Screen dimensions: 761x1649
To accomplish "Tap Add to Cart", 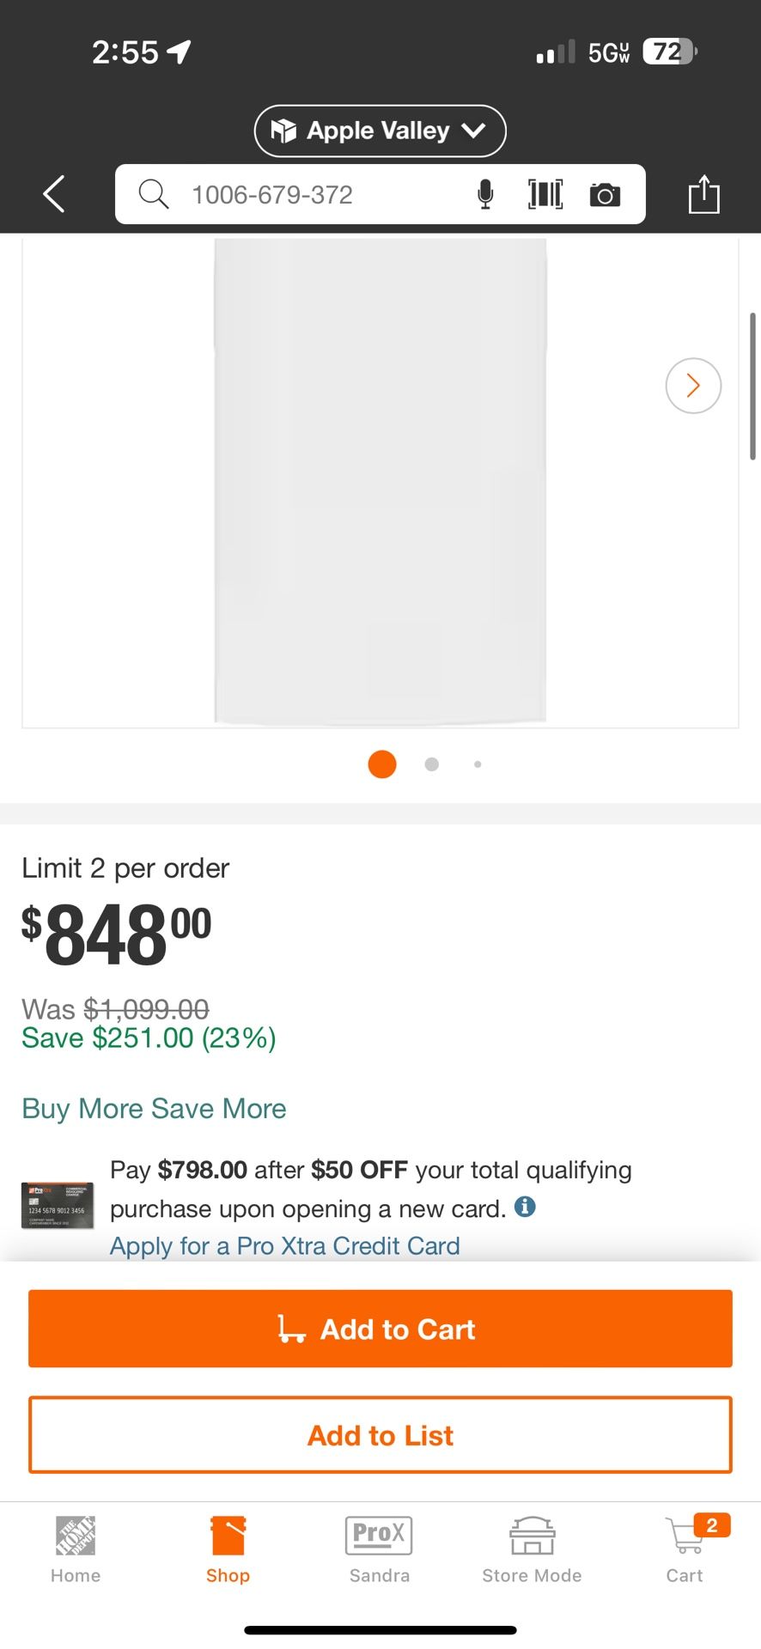I will [x=380, y=1329].
